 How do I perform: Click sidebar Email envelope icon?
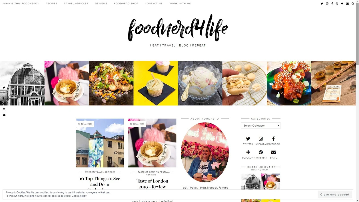coord(273,152)
